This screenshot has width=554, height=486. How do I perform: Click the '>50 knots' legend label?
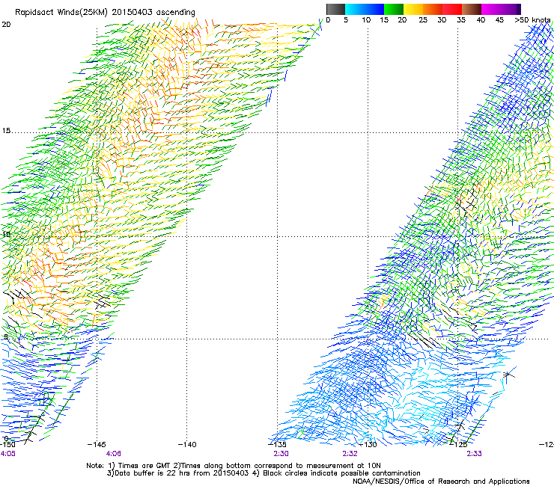tap(532, 20)
